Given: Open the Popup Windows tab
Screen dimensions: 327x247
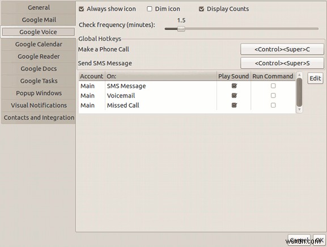Looking at the screenshot, I should [39, 93].
